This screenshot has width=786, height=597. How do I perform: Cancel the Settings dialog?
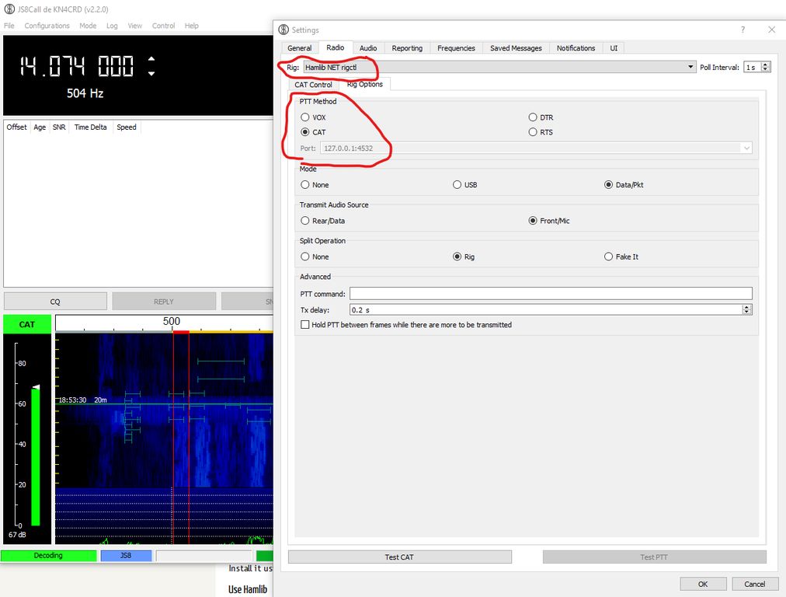[754, 584]
